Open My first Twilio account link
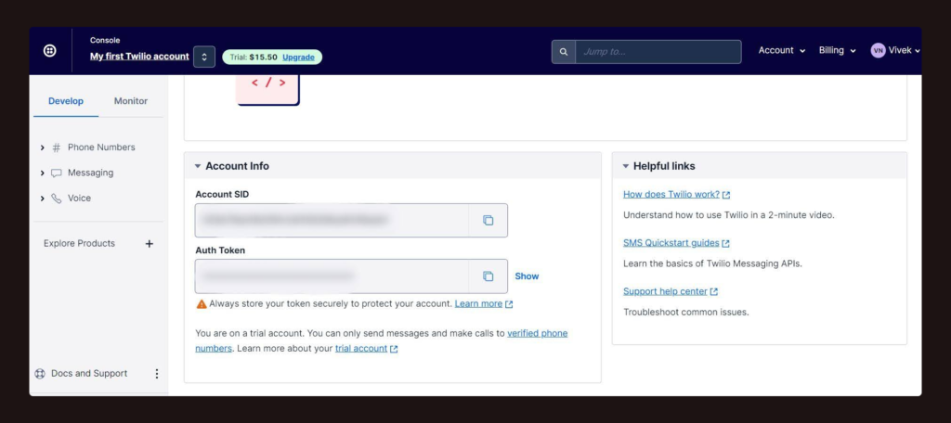This screenshot has width=951, height=423. (139, 57)
